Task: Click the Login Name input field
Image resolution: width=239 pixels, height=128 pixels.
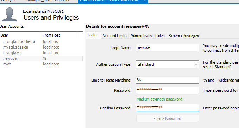Action: [168, 48]
